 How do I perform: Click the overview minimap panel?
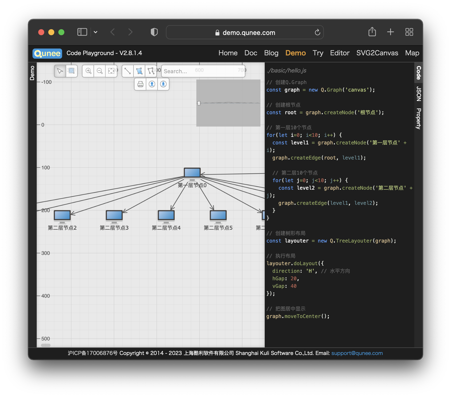pos(228,103)
